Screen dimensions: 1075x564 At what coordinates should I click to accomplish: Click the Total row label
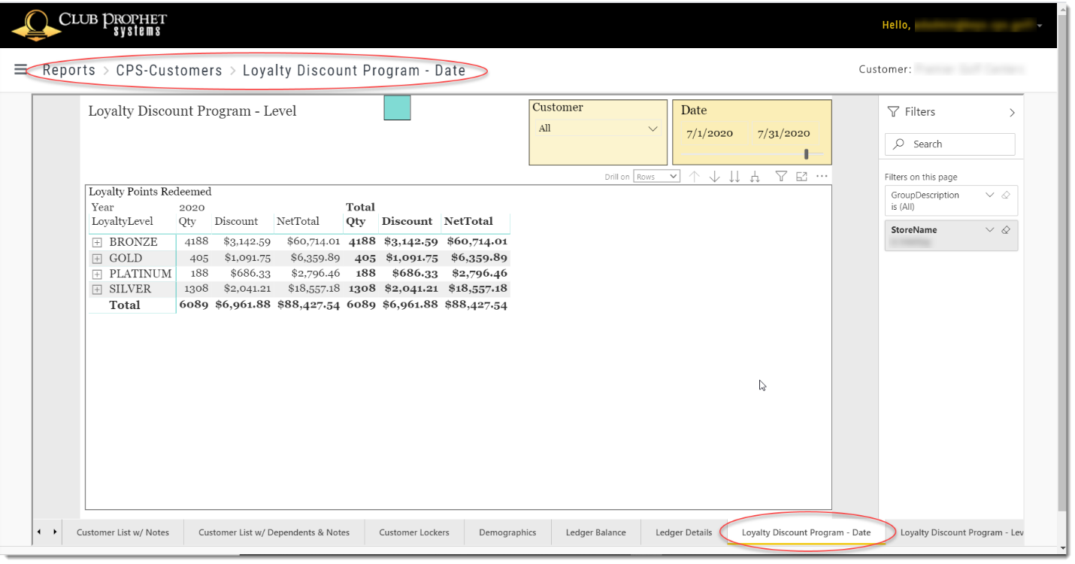tap(125, 305)
